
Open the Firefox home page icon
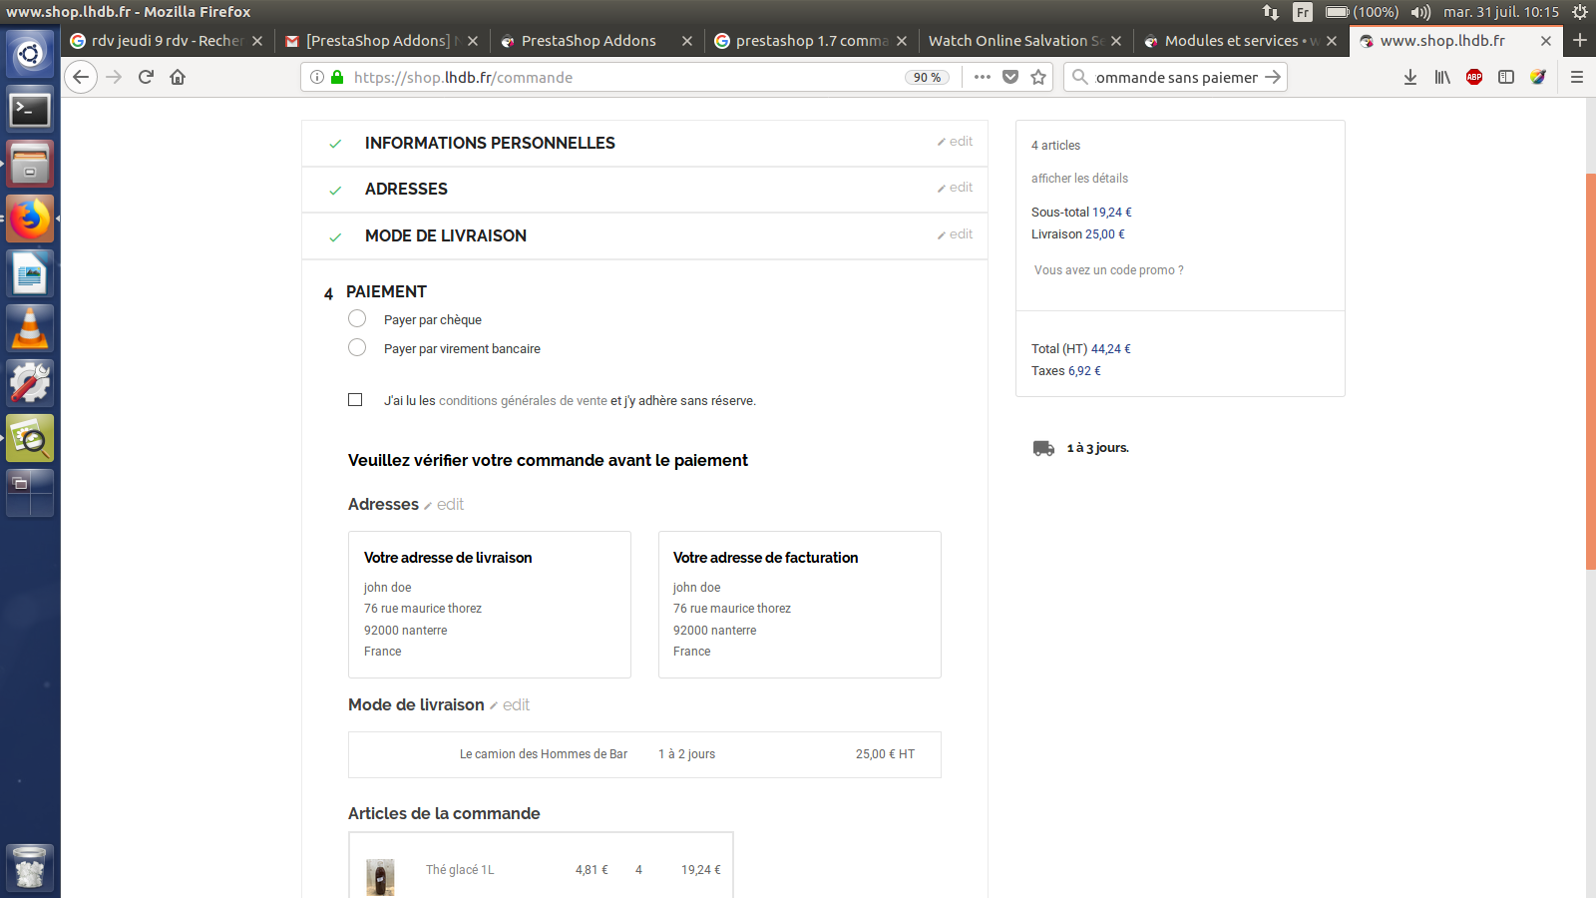point(178,77)
